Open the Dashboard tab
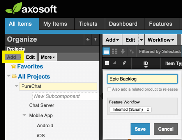Viewport: 182px width, 140px height. (125, 24)
